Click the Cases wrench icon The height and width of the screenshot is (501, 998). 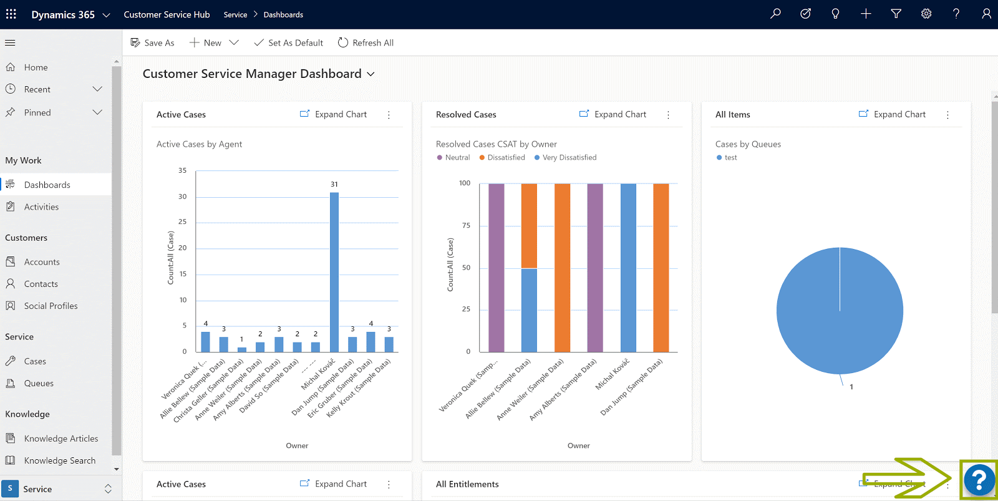coord(11,361)
